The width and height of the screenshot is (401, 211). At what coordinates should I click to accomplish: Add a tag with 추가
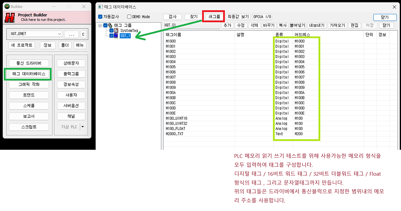click(x=227, y=25)
